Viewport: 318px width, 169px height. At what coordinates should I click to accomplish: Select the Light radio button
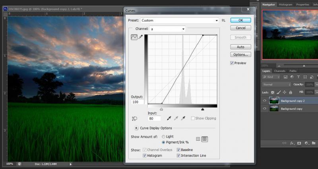point(163,136)
